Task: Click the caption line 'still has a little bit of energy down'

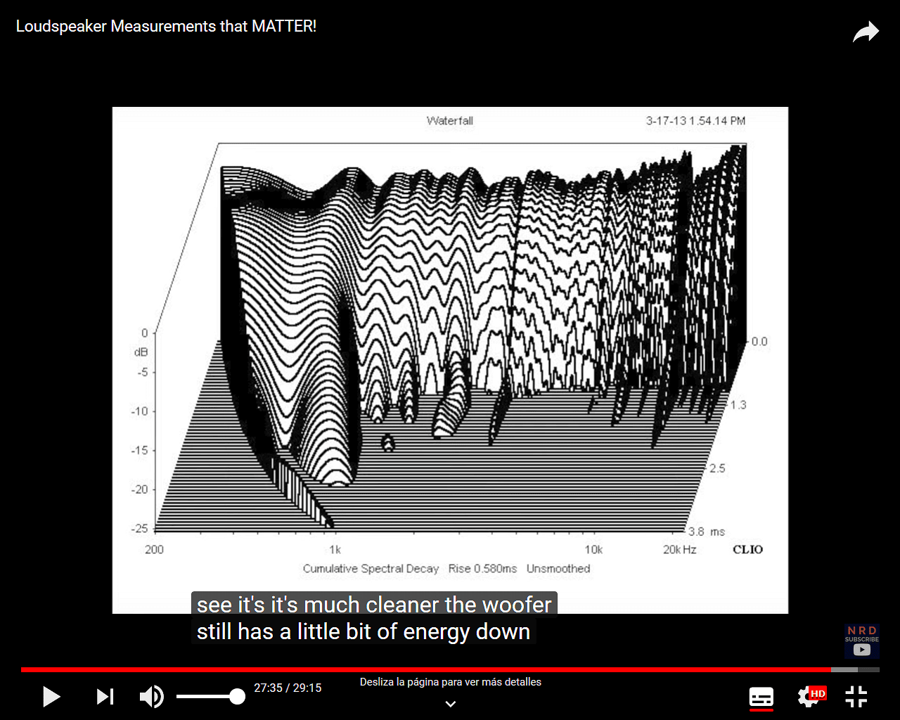Action: pos(364,631)
